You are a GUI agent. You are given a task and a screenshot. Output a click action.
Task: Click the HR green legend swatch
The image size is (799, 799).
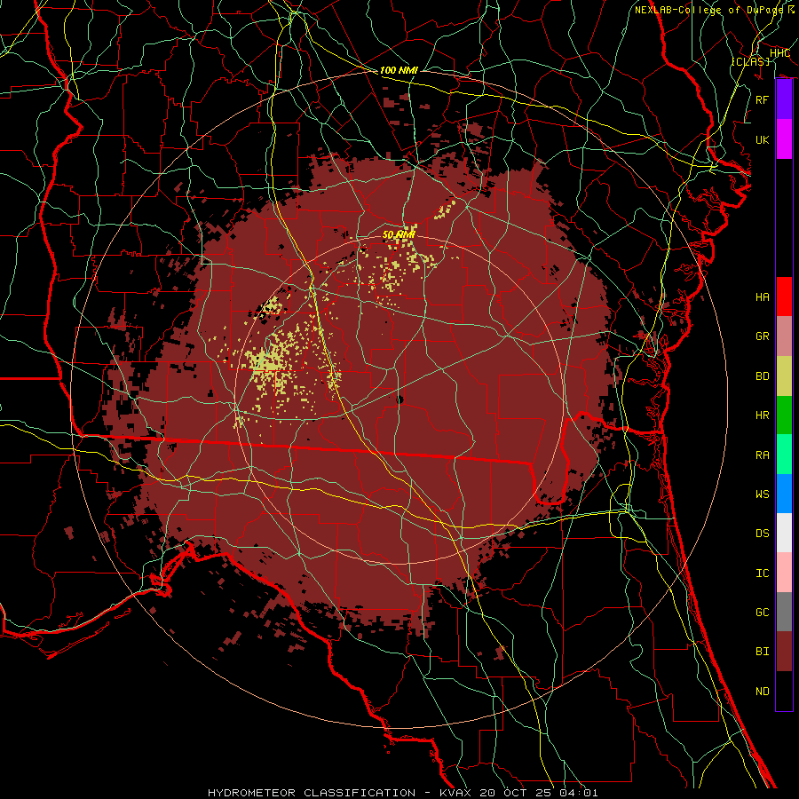point(784,415)
